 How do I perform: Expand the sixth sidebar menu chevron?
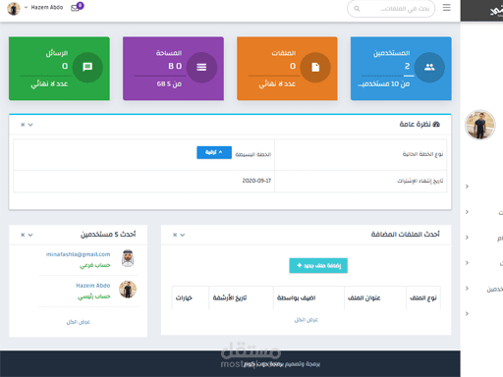click(x=467, y=314)
